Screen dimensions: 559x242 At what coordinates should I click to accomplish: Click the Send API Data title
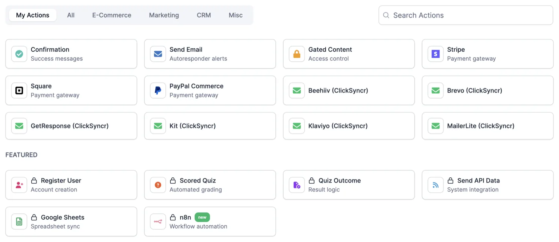point(479,180)
